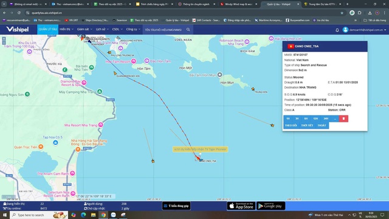This screenshot has height=219, width=389.
Task: Click the THEO DÕI button
Action: [291, 125]
